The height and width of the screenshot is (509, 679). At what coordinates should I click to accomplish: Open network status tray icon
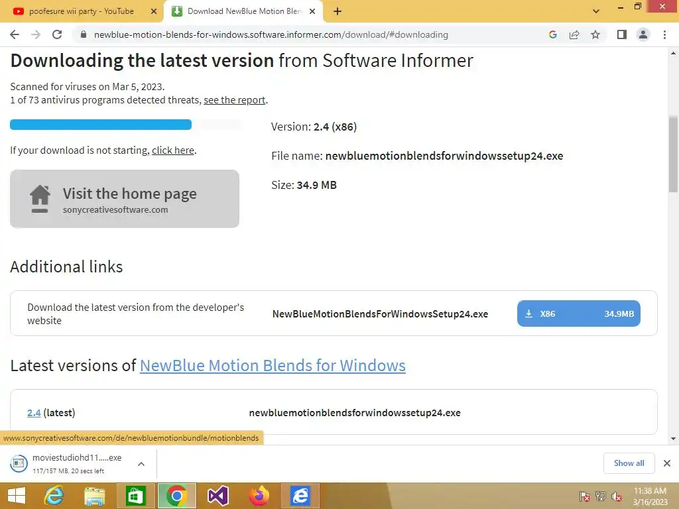(601, 496)
